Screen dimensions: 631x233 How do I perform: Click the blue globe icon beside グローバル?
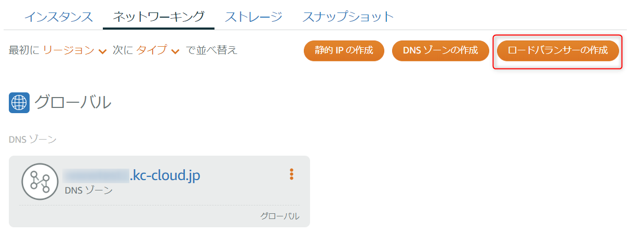point(19,103)
